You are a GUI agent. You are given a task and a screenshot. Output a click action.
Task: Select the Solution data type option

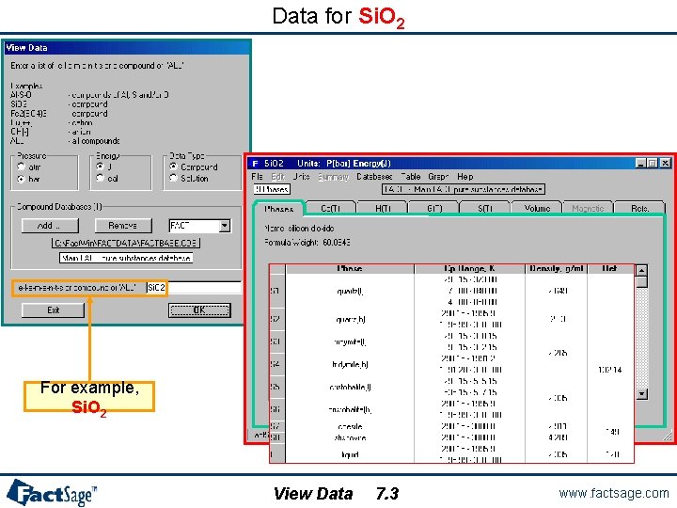point(173,178)
